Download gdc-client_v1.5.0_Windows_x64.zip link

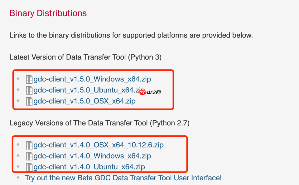coord(92,79)
